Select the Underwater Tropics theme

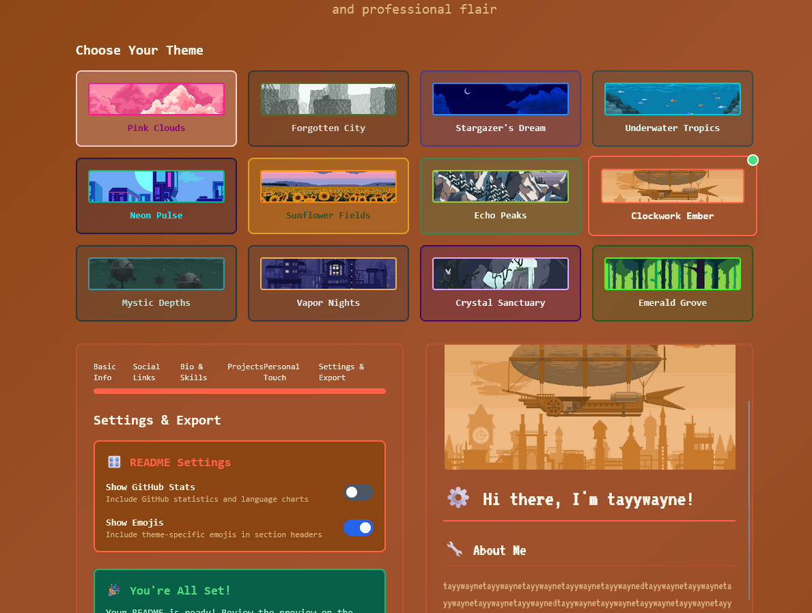[x=672, y=109]
